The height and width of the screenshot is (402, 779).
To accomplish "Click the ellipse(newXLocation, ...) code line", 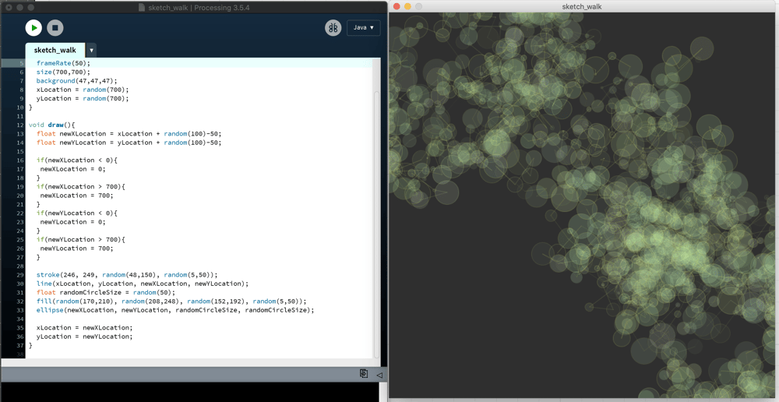I will [x=174, y=310].
